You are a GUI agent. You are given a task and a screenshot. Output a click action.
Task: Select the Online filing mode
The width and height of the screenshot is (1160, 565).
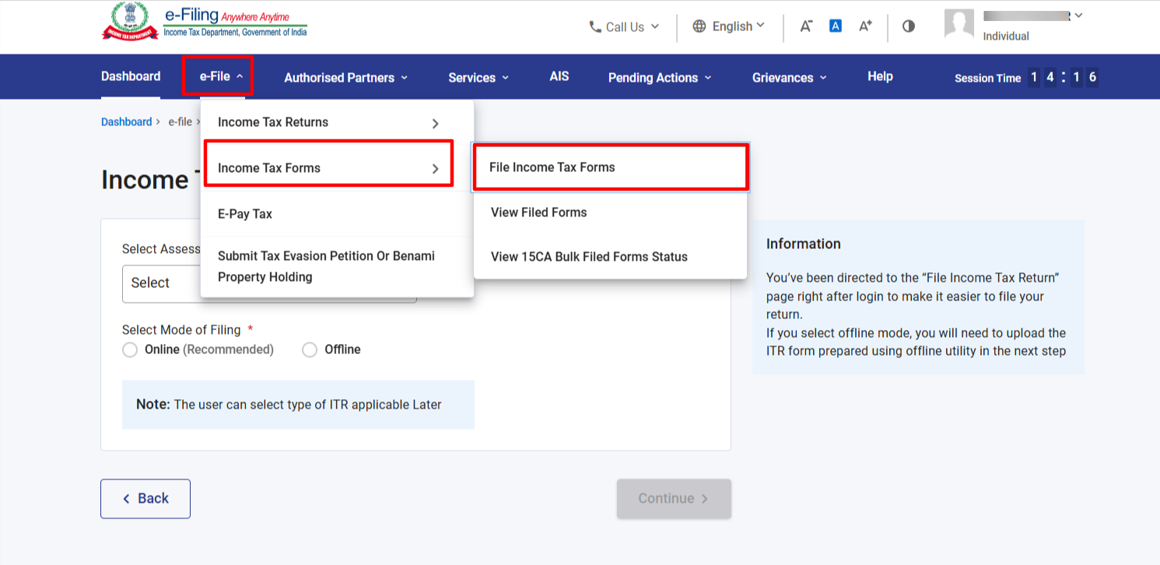[130, 349]
